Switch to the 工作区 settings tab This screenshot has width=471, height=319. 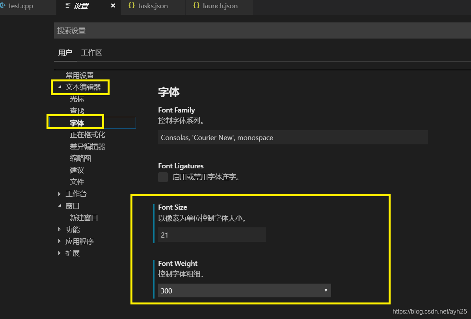91,52
